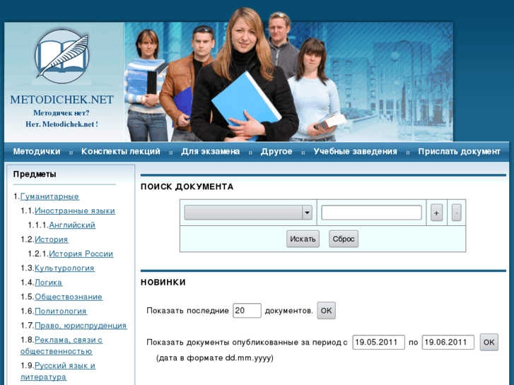Screen dimensions: 514x385
Task: Click the plus button to add search row
Action: click(x=436, y=213)
